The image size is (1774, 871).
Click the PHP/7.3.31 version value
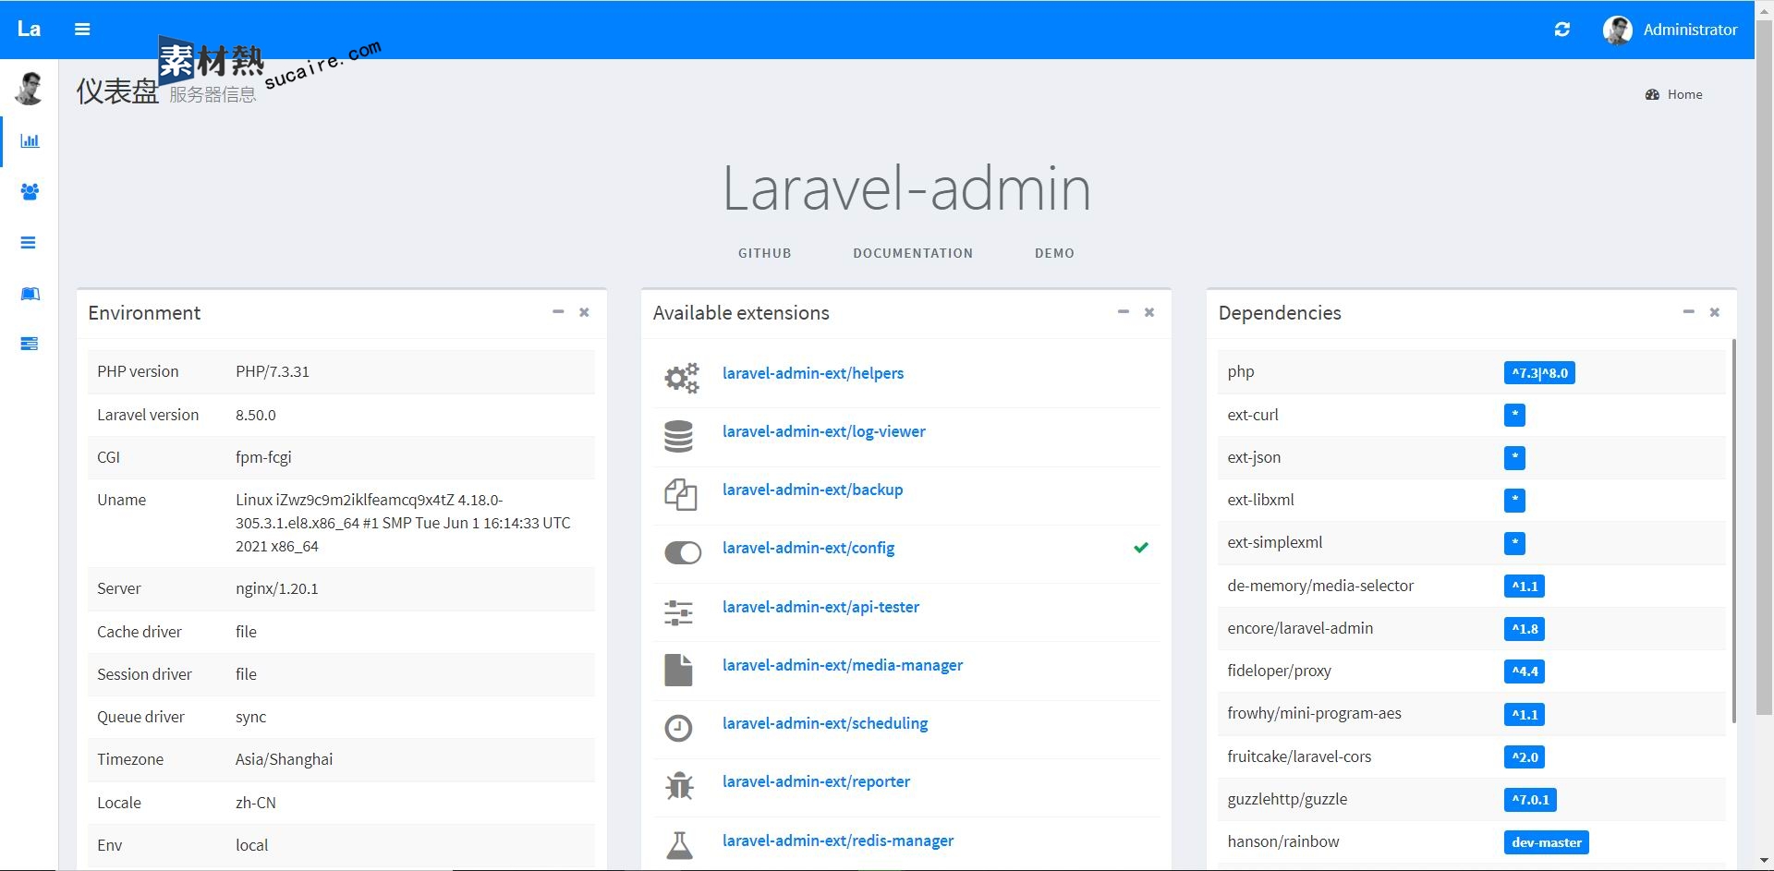pyautogui.click(x=273, y=371)
